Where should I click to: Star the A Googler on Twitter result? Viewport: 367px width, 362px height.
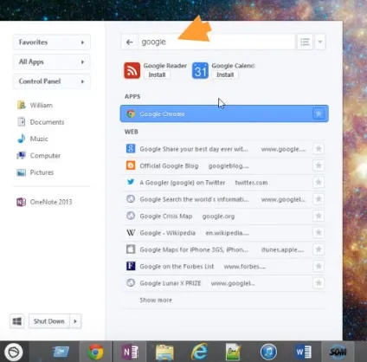point(319,182)
